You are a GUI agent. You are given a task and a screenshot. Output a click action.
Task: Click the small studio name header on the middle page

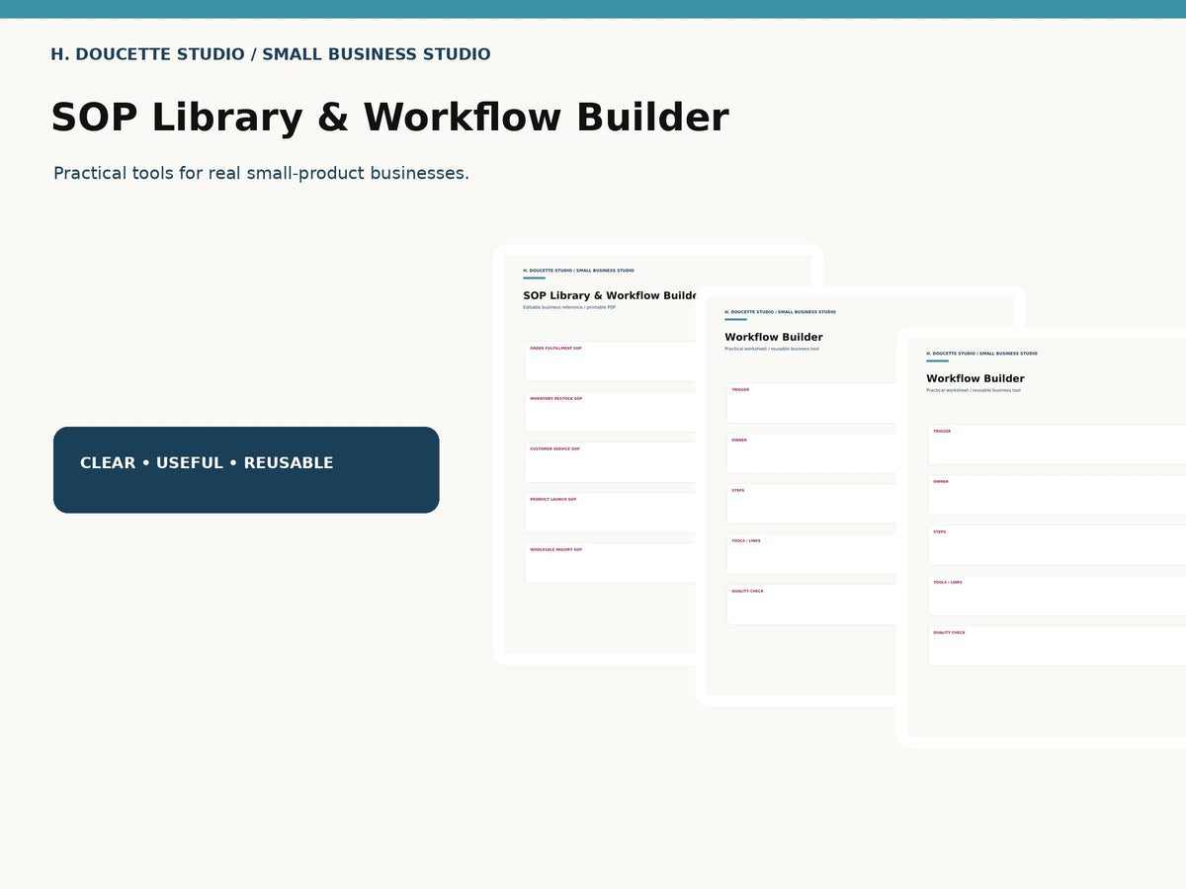tap(780, 312)
